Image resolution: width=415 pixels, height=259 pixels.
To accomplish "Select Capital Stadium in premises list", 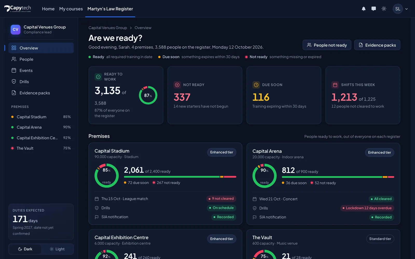I will (41, 117).
